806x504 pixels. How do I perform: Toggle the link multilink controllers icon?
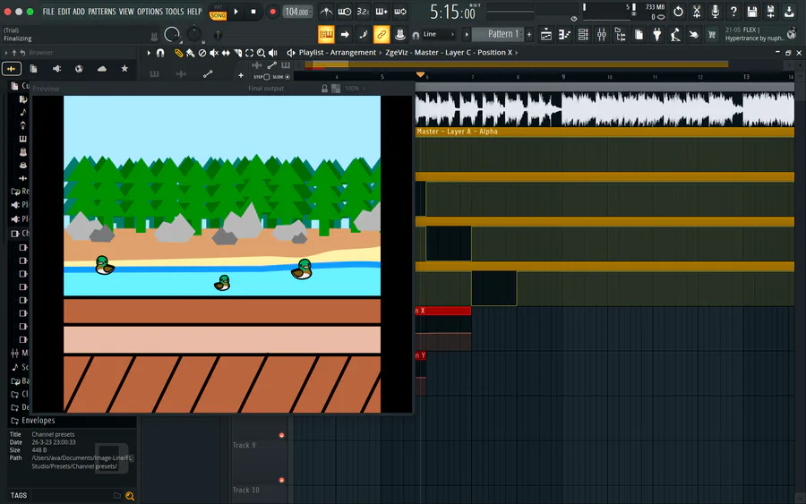[x=382, y=34]
